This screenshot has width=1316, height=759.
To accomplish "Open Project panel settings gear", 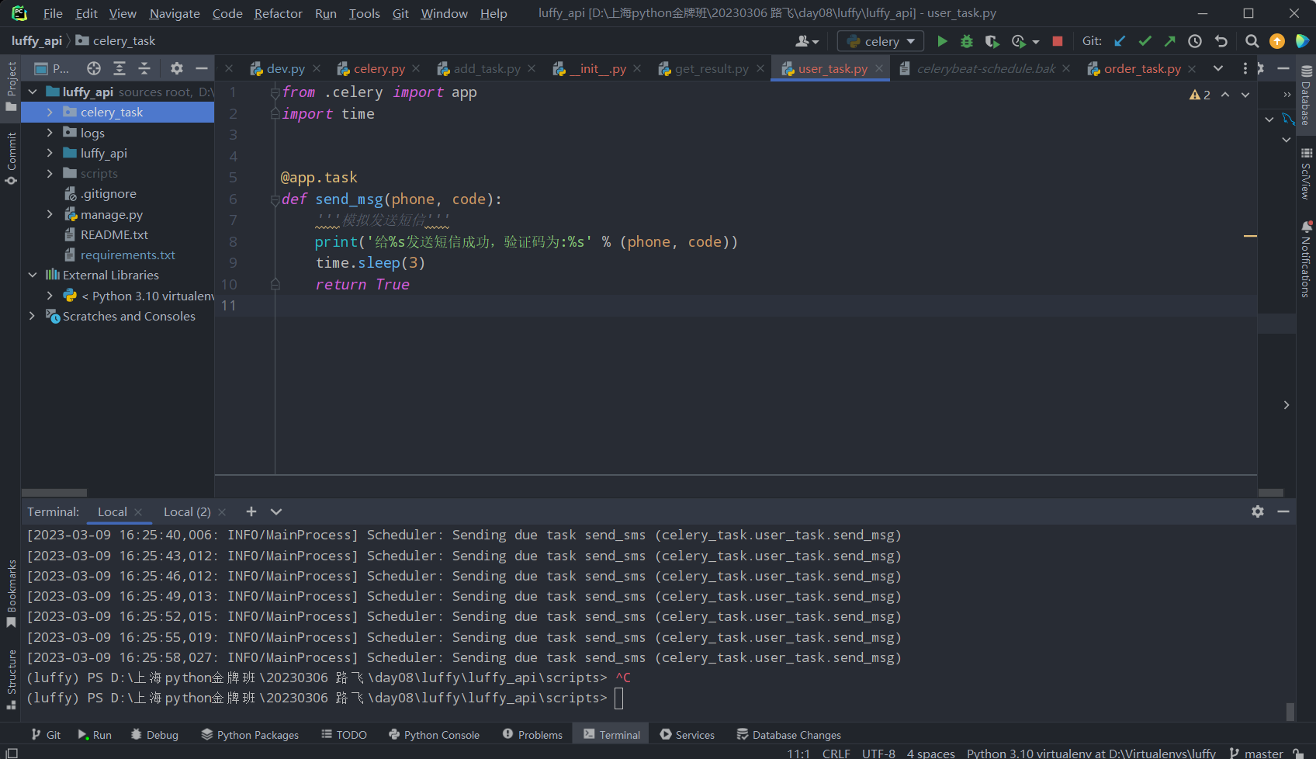I will pos(177,68).
